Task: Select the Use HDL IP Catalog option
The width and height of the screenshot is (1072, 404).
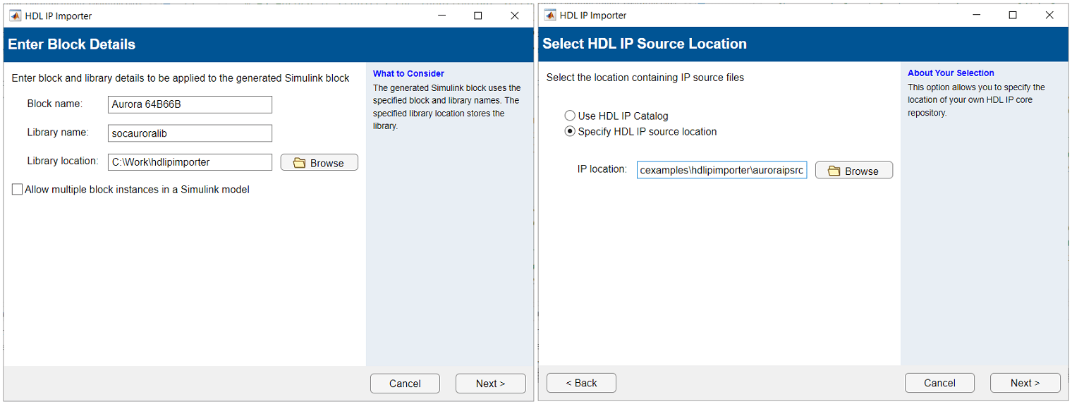Action: (x=570, y=116)
